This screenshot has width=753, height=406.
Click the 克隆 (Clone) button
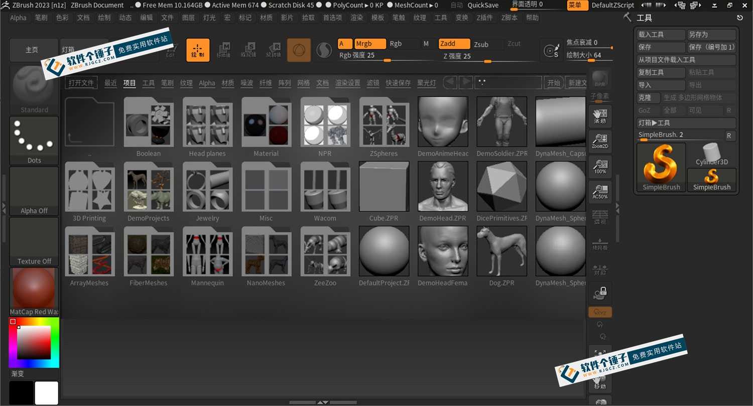[649, 98]
